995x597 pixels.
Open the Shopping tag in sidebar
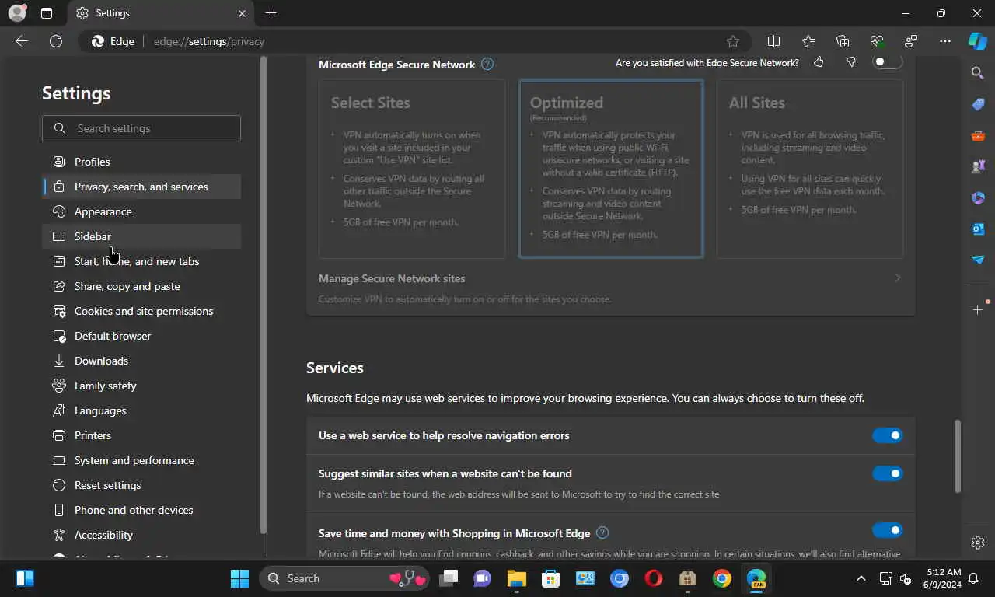coord(978,104)
